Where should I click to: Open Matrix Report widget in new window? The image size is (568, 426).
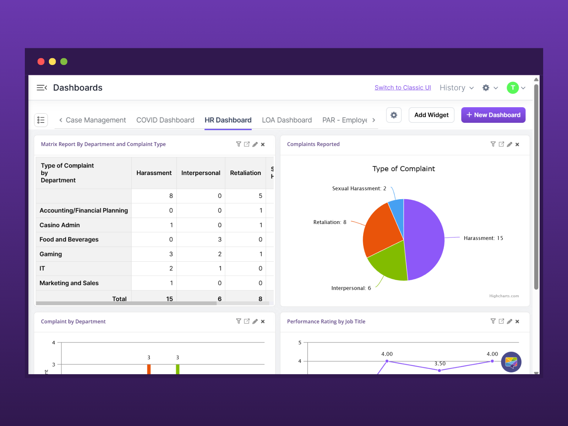247,144
